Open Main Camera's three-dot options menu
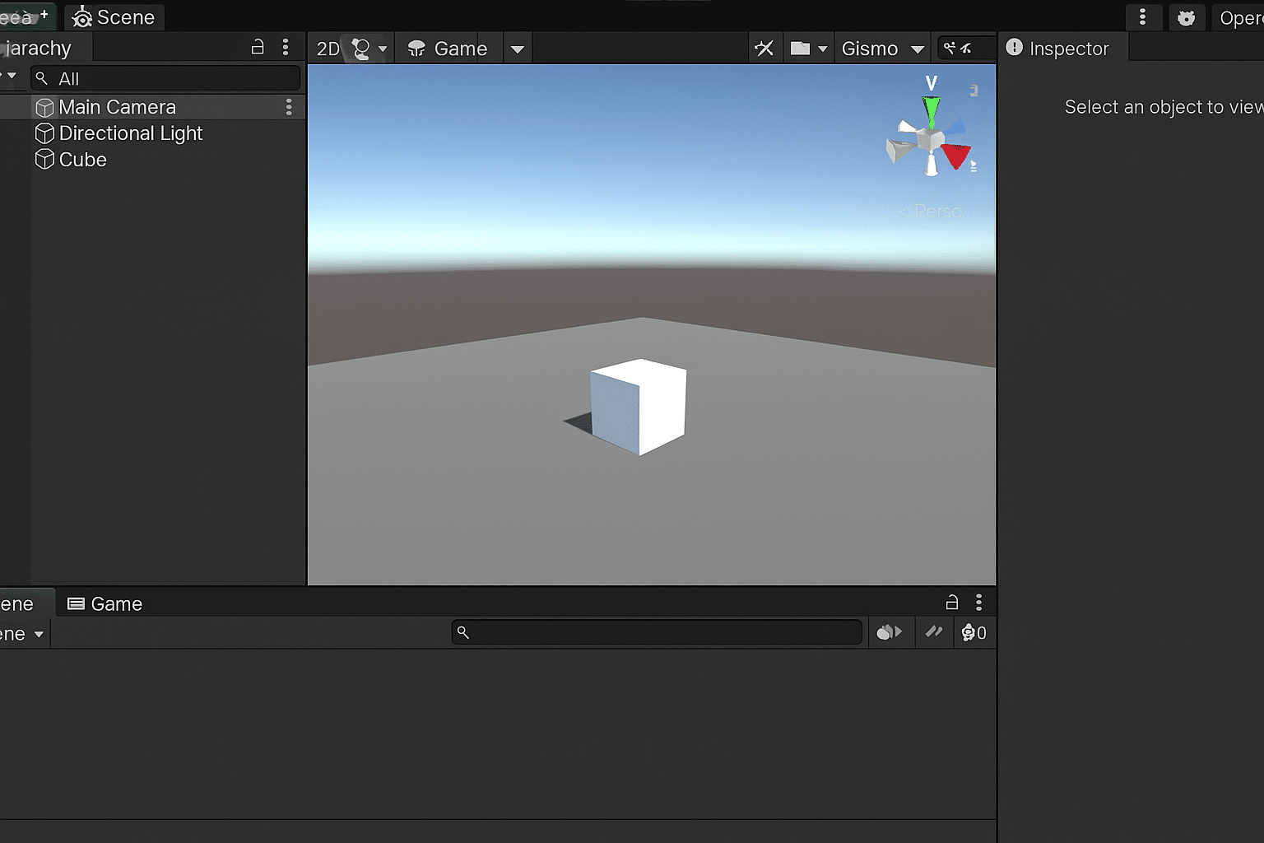 click(288, 106)
